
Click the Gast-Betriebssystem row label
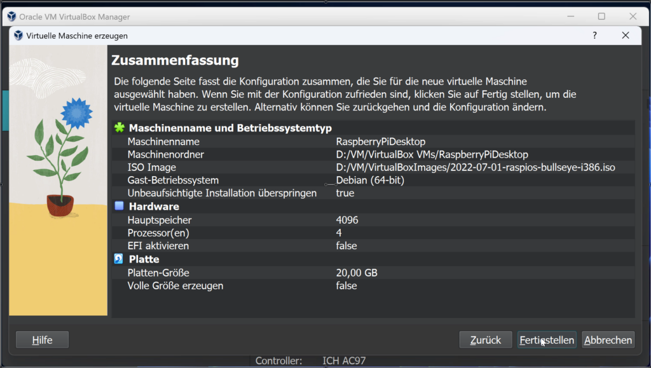coord(173,180)
